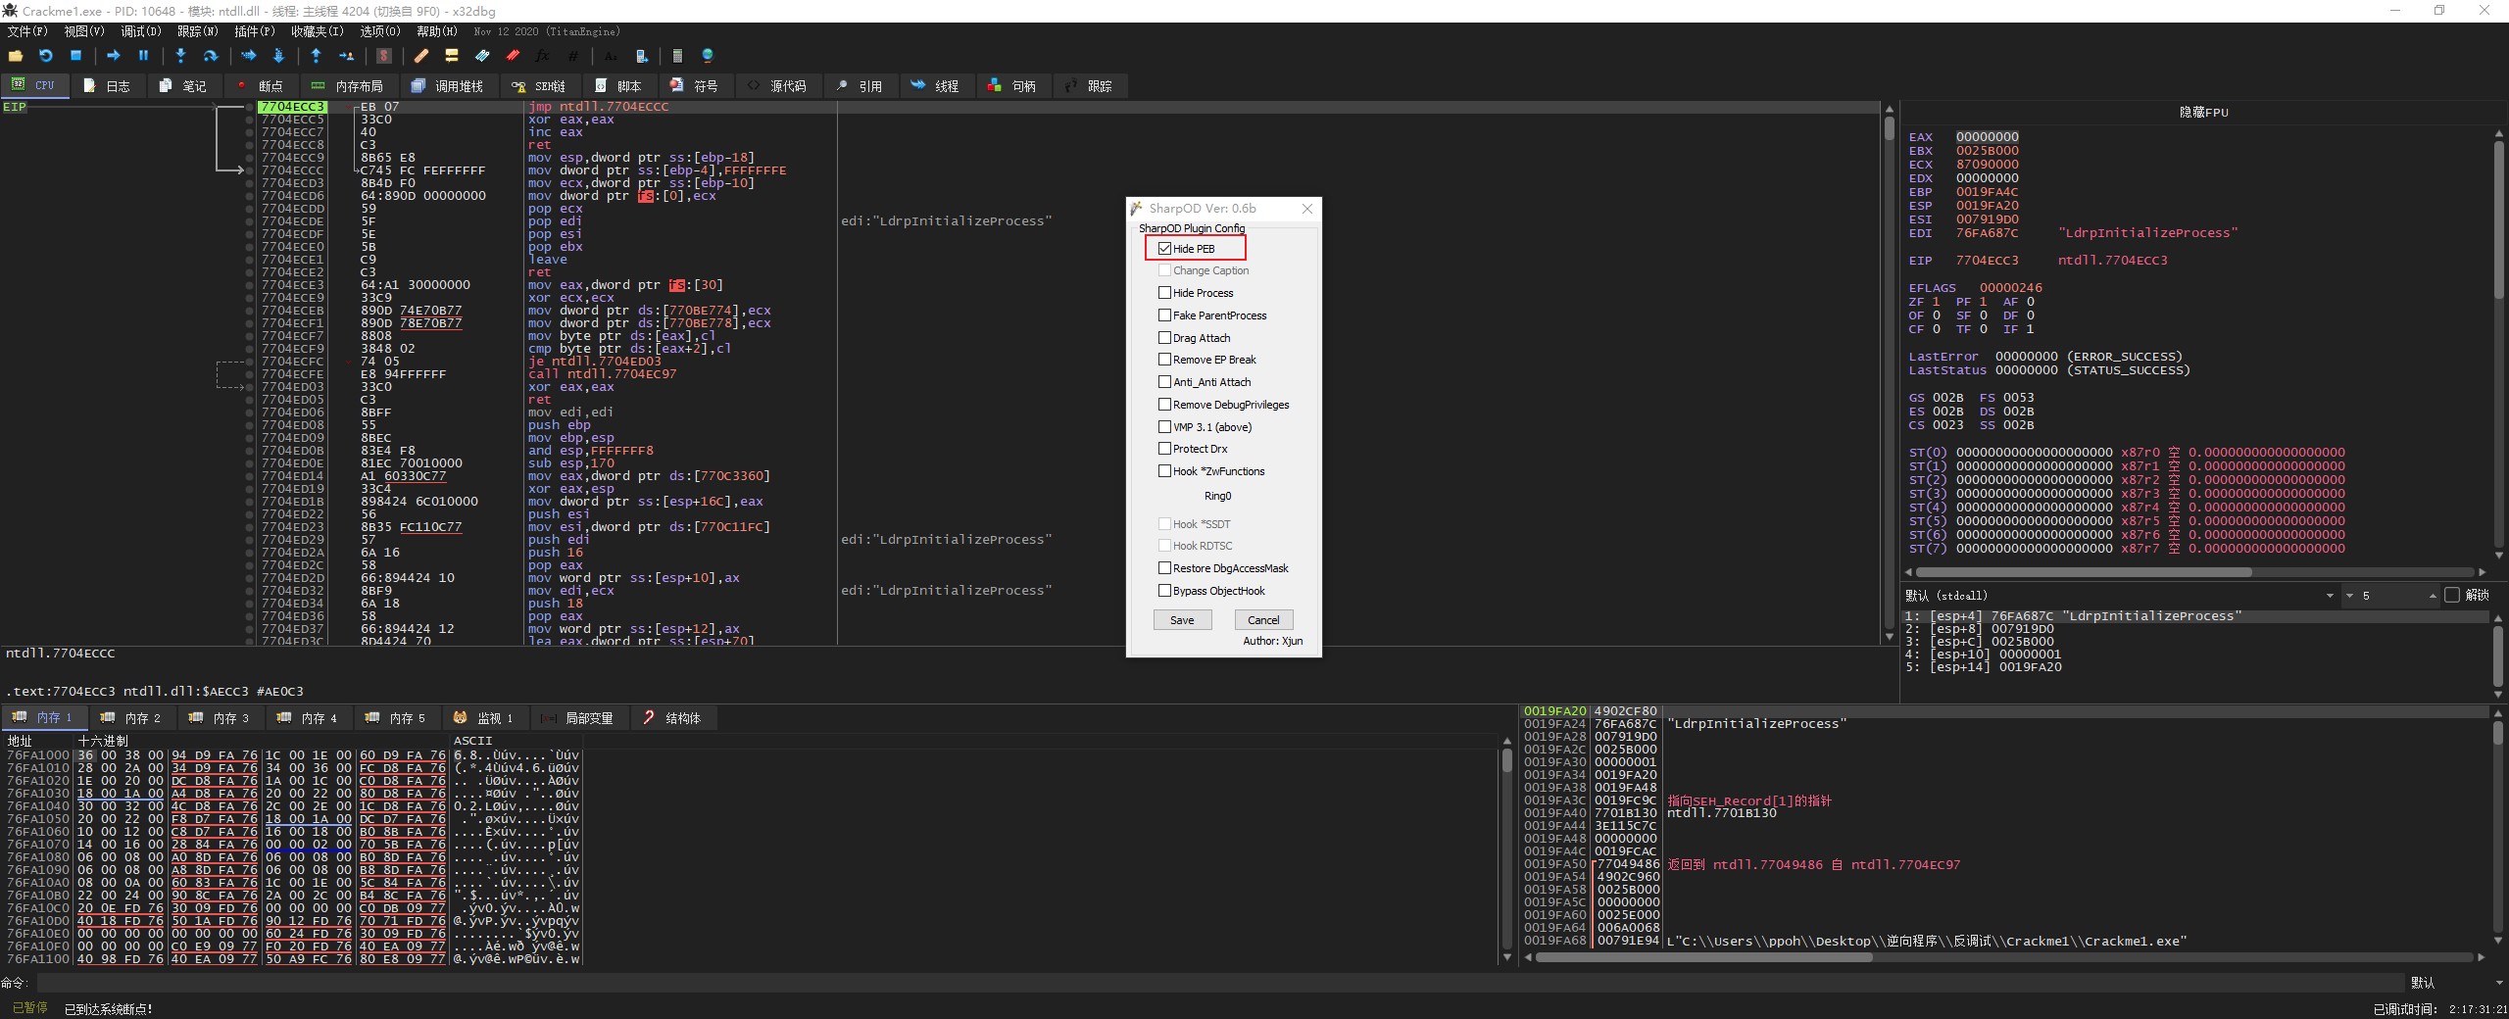Uncheck the Hide PEB checkbox

(x=1164, y=249)
